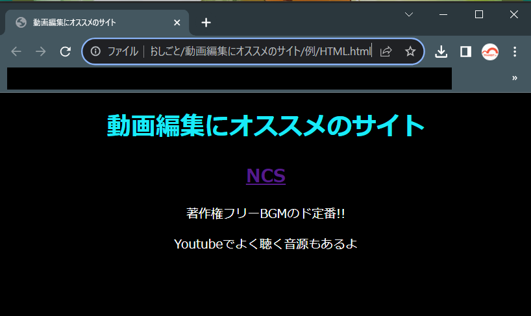
Task: Click the address bar URL field
Action: pyautogui.click(x=260, y=52)
